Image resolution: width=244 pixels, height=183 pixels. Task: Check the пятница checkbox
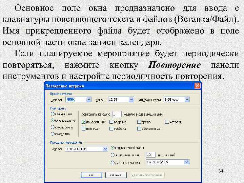84,128
